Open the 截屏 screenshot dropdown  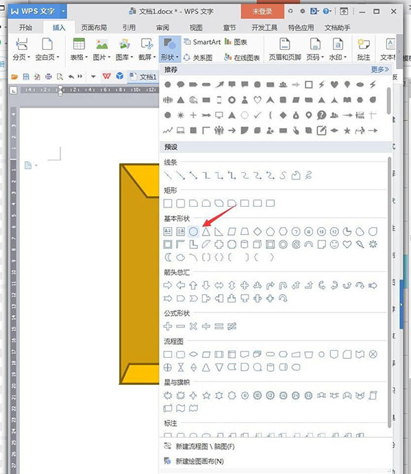pyautogui.click(x=147, y=49)
